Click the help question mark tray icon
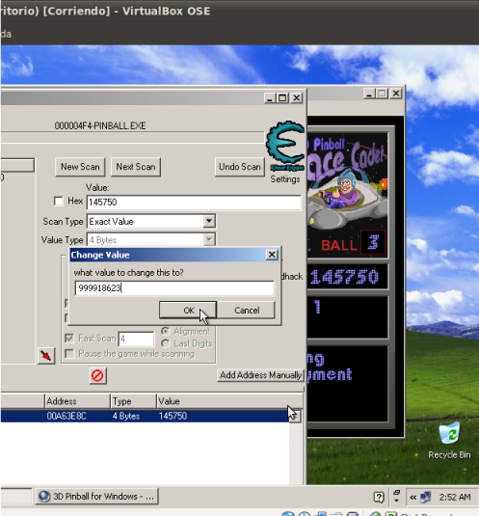The height and width of the screenshot is (516, 479). click(379, 497)
